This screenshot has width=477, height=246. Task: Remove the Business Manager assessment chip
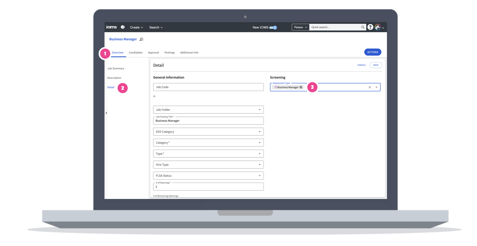(x=301, y=87)
